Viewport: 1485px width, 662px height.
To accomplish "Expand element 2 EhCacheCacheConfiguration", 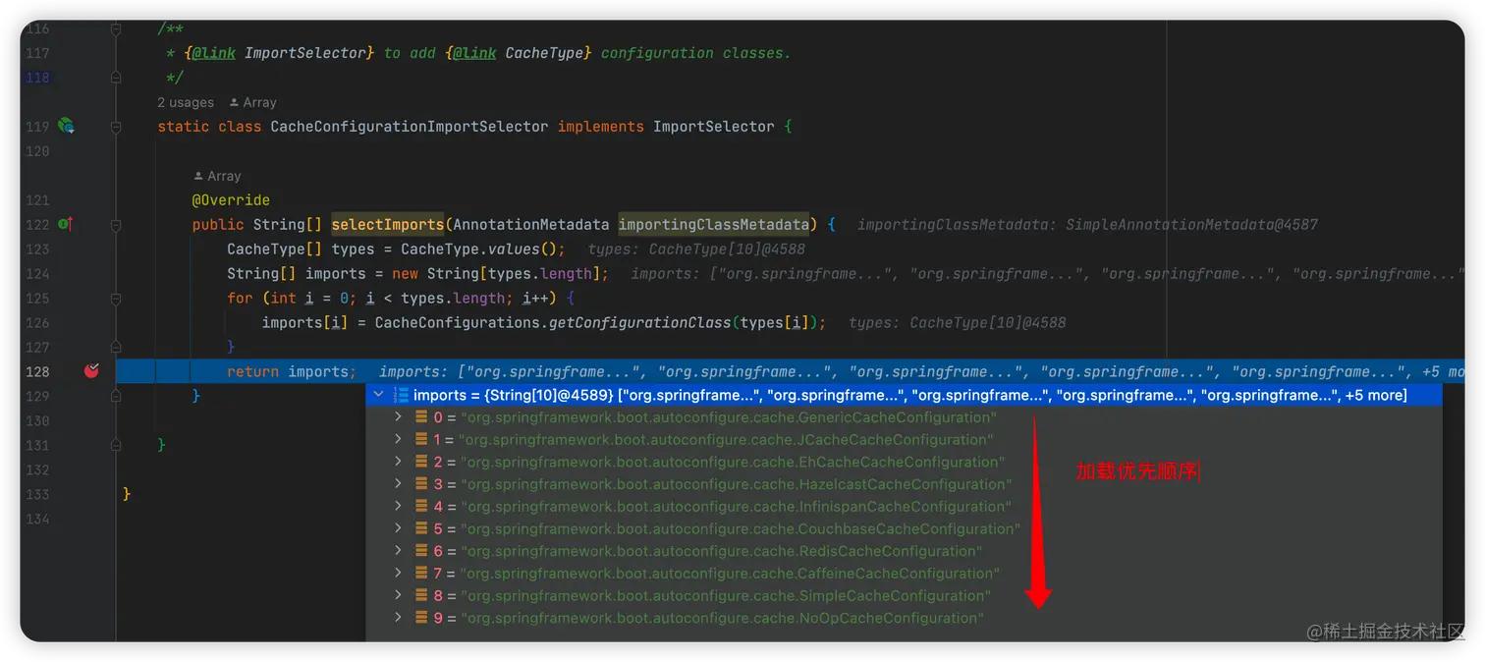I will tap(398, 462).
